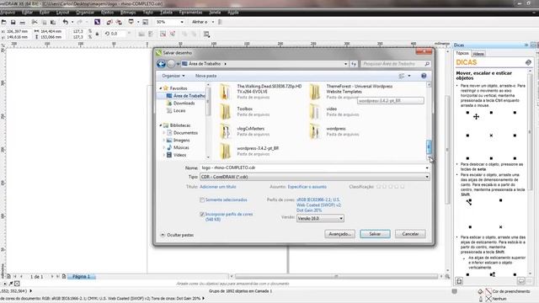Click the Undo arrow icon
The image size is (539, 303).
pyautogui.click(x=66, y=22)
